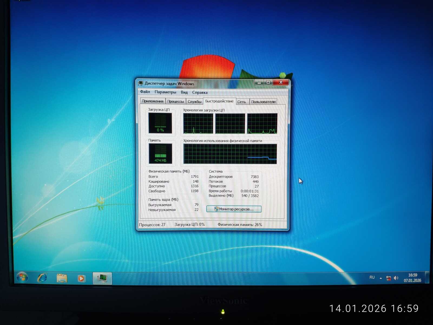Click the Время работы value 0:00:01:31
This screenshot has width=433, height=325.
(x=250, y=191)
